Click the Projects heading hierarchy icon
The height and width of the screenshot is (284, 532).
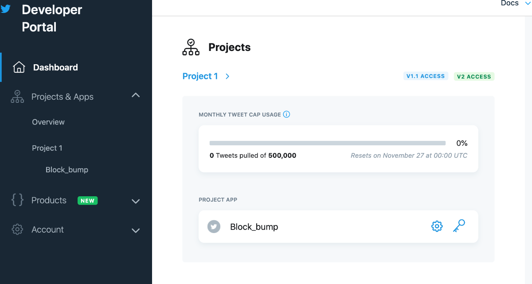(x=191, y=47)
